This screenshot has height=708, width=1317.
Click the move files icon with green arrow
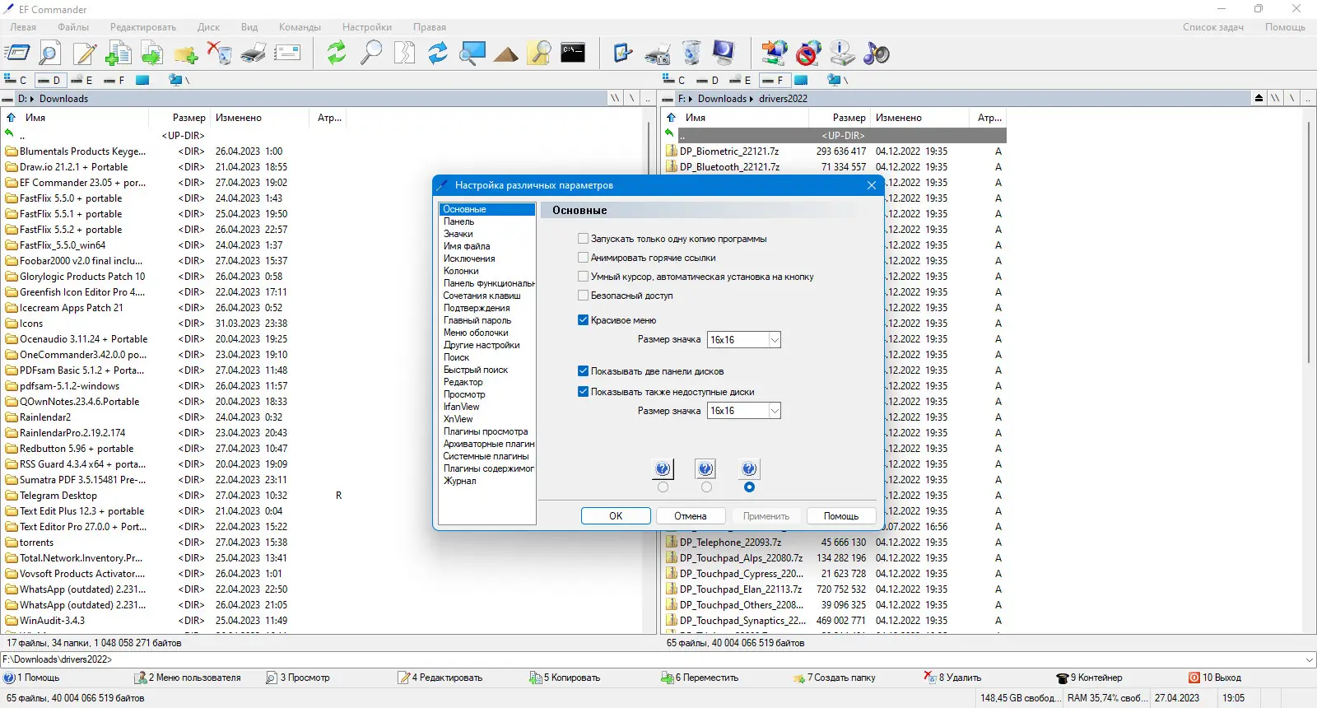[151, 54]
